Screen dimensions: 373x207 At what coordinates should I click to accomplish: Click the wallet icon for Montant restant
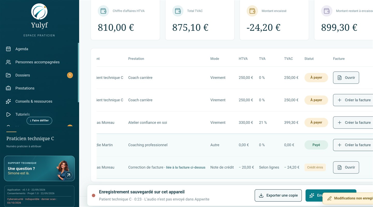327,11
